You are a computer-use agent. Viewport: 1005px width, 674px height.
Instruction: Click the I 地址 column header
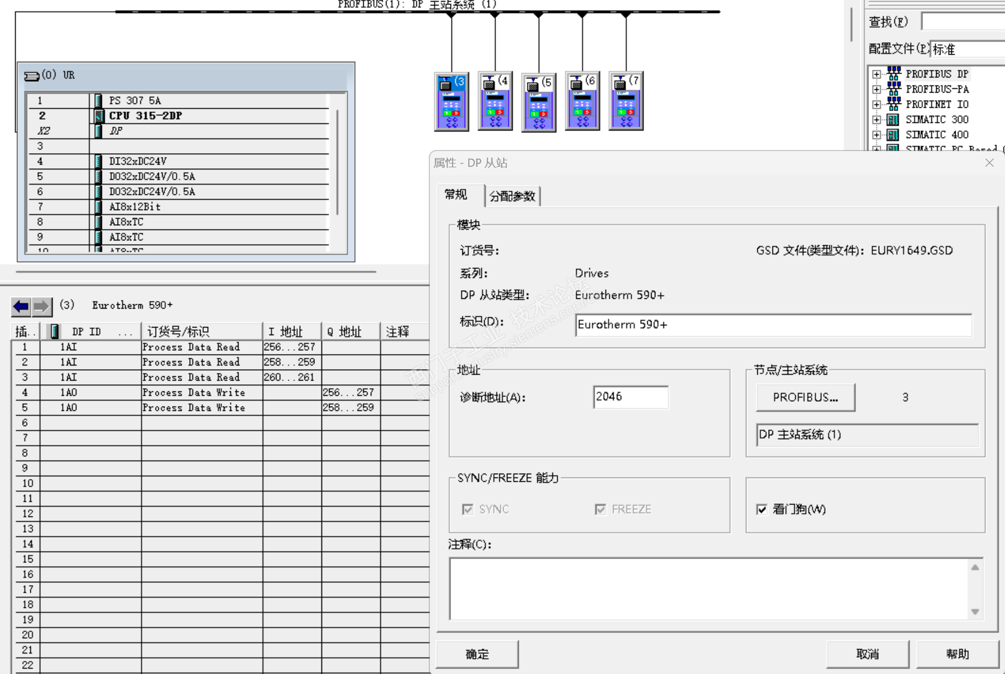(292, 331)
